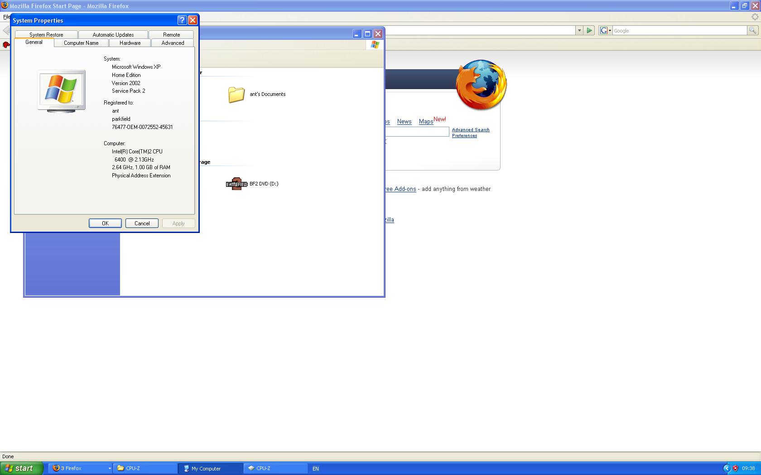Close the My Computer window
This screenshot has width=761, height=475.
point(378,34)
